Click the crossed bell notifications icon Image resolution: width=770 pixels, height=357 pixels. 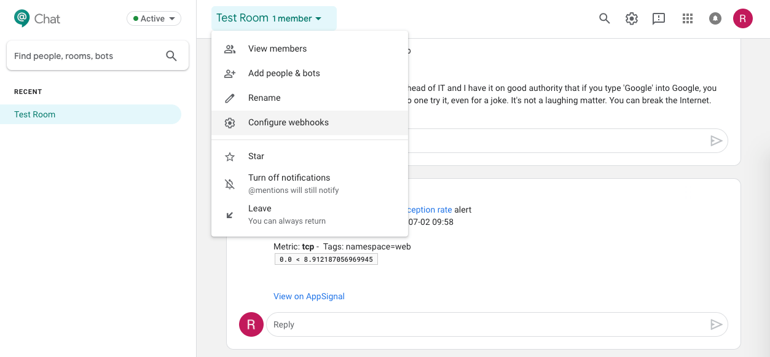click(230, 184)
